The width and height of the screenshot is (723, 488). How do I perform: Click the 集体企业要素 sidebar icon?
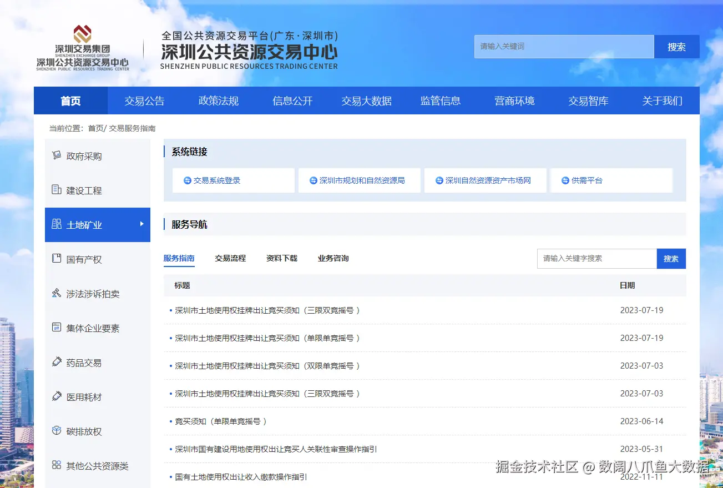point(56,328)
